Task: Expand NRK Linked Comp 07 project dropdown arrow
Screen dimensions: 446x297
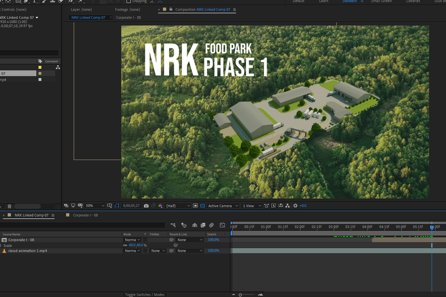Action: pos(37,18)
